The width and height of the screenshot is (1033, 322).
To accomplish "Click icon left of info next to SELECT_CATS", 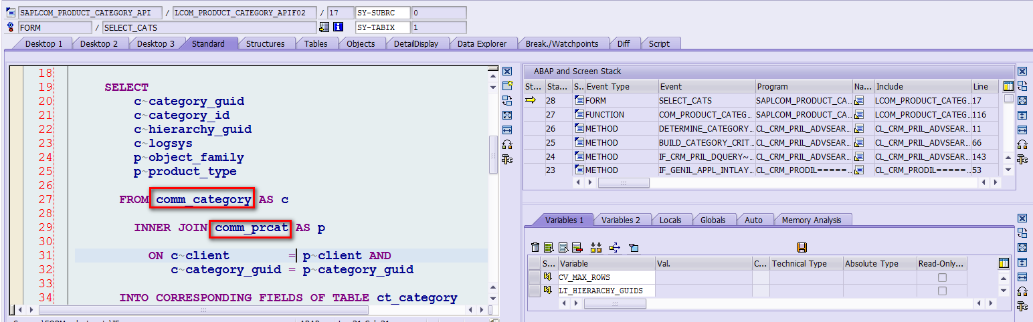I will click(324, 27).
